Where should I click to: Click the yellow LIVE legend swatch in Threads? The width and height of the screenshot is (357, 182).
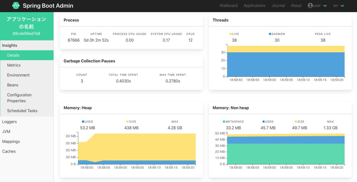coord(231,34)
